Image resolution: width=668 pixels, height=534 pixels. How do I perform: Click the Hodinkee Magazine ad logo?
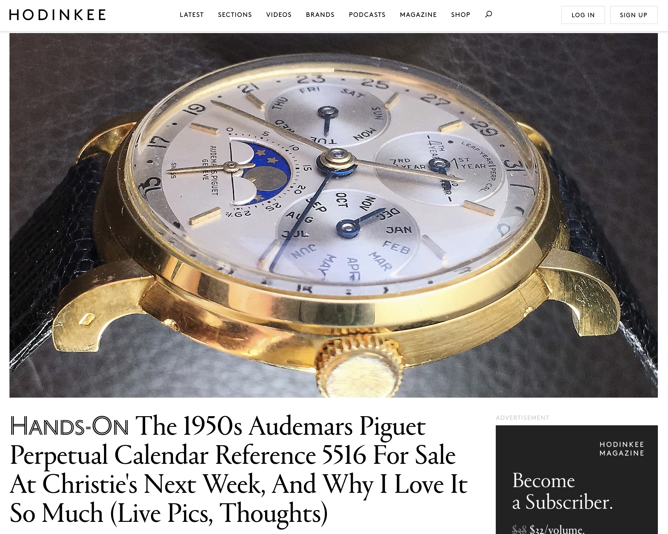click(x=622, y=449)
